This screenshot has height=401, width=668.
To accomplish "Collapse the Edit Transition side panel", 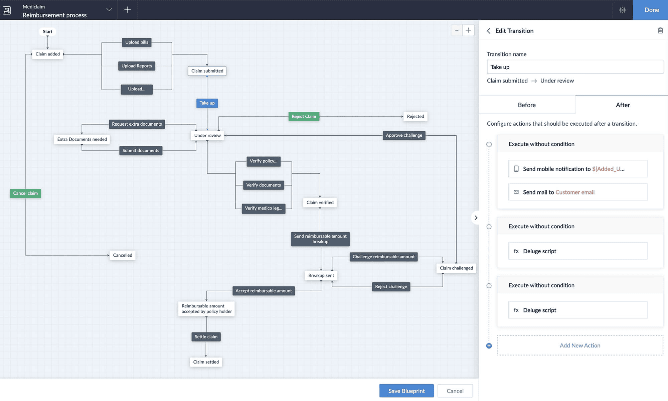I will (x=476, y=218).
